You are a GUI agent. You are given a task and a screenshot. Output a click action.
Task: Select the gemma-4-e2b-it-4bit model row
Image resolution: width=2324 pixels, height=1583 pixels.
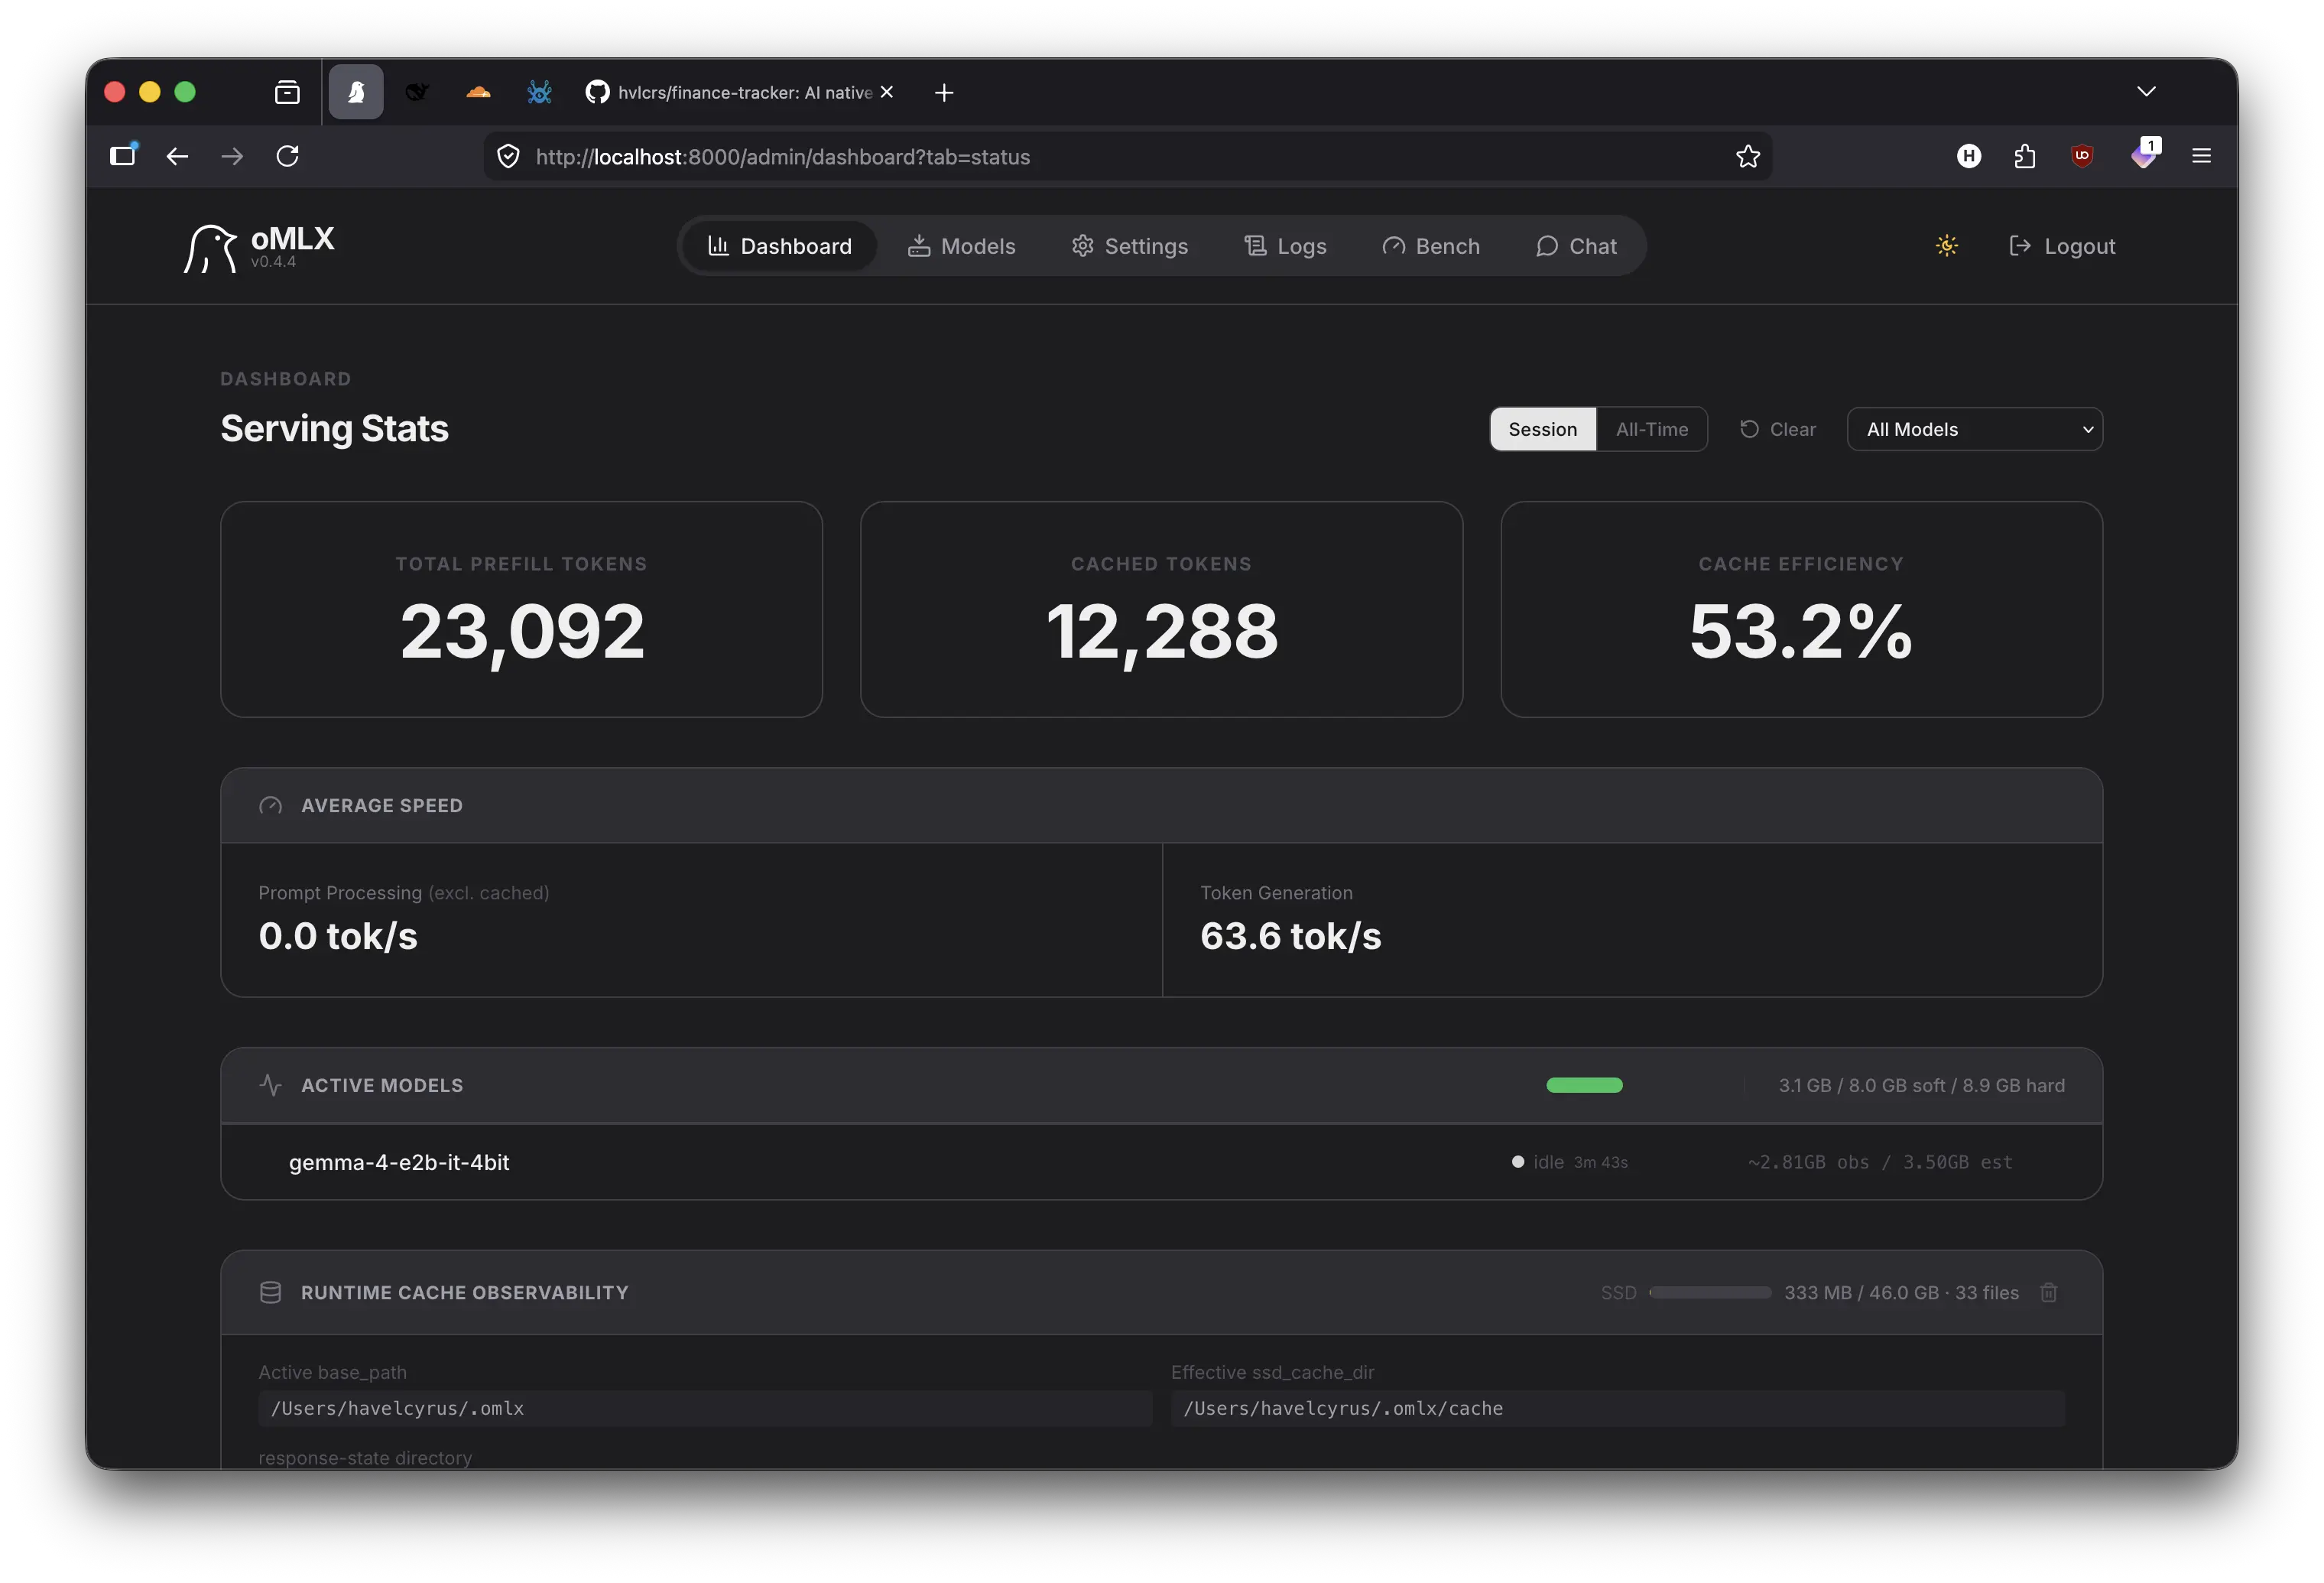[1161, 1162]
